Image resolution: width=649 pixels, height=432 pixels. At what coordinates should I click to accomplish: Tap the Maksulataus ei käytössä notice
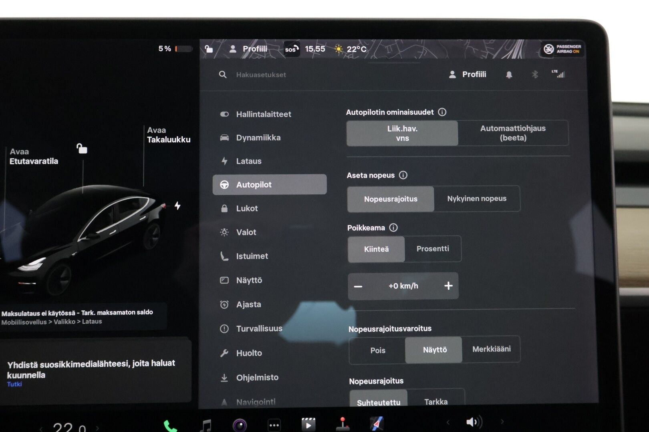tap(83, 316)
